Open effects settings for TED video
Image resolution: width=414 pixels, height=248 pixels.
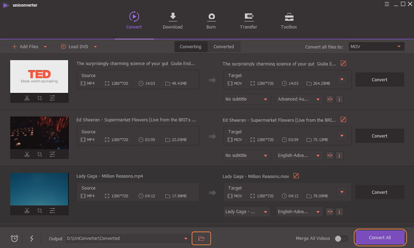[x=52, y=98]
